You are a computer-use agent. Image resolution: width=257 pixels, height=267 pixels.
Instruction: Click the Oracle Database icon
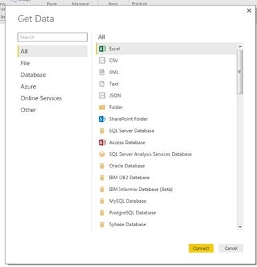(x=102, y=166)
